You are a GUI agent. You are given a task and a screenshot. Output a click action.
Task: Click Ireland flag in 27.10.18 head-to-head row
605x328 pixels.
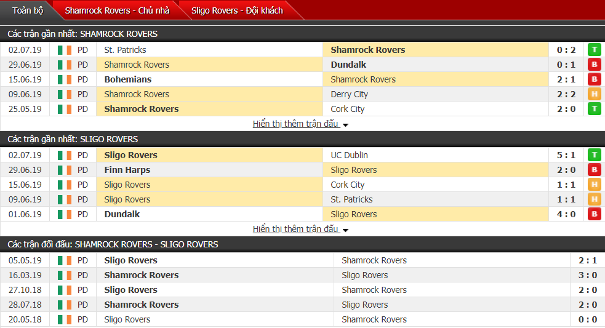pyautogui.click(x=65, y=290)
